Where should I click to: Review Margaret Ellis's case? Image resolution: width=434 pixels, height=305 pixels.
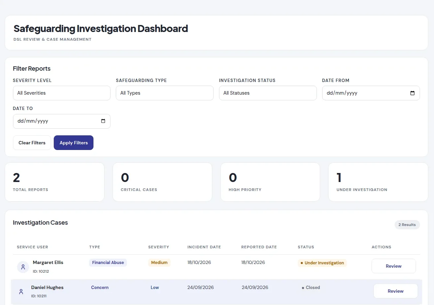pyautogui.click(x=394, y=266)
